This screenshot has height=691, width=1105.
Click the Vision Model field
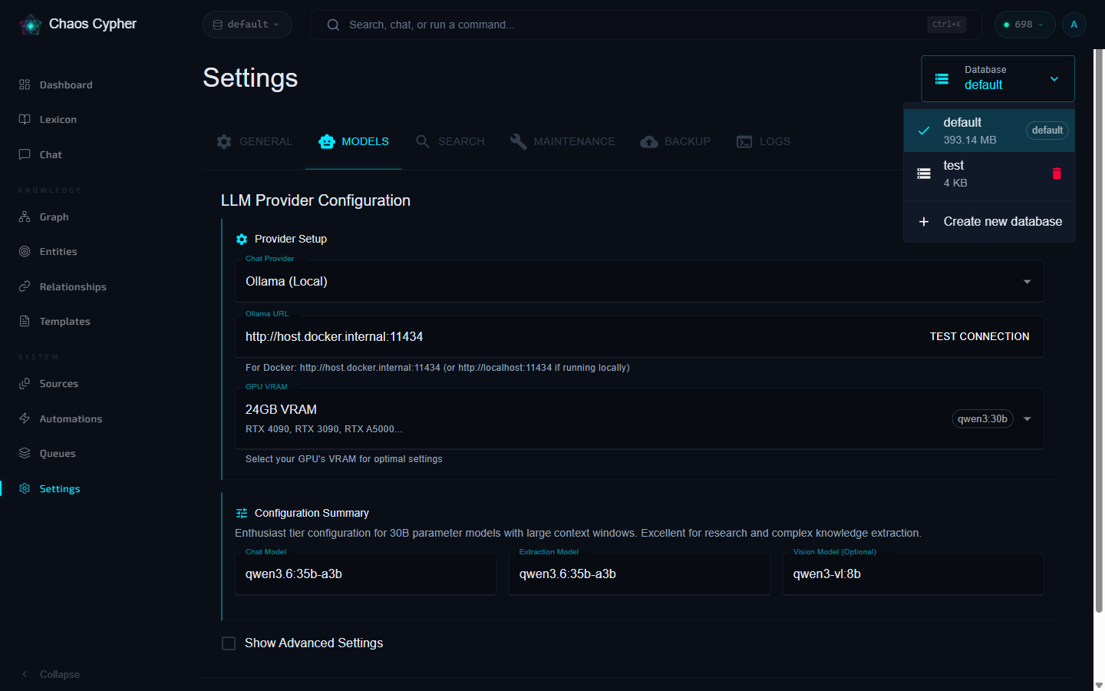913,574
